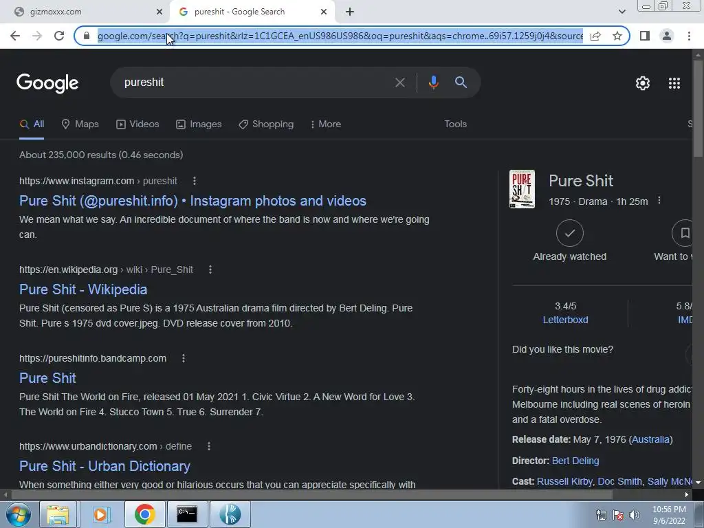Open Windows Explorer from the taskbar
The image size is (704, 528).
point(58,514)
